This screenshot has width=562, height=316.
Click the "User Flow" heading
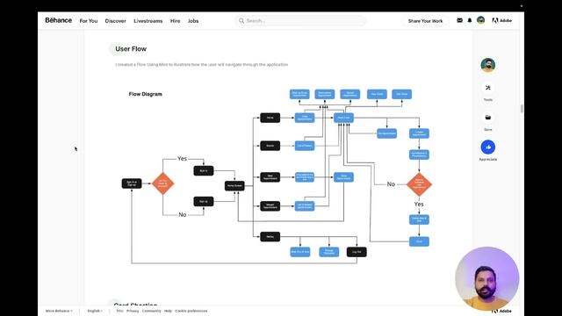click(x=131, y=49)
